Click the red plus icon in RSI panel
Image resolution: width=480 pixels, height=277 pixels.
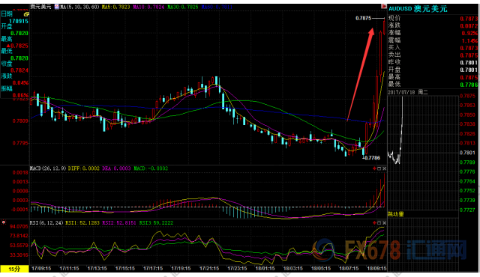[x=374, y=223]
